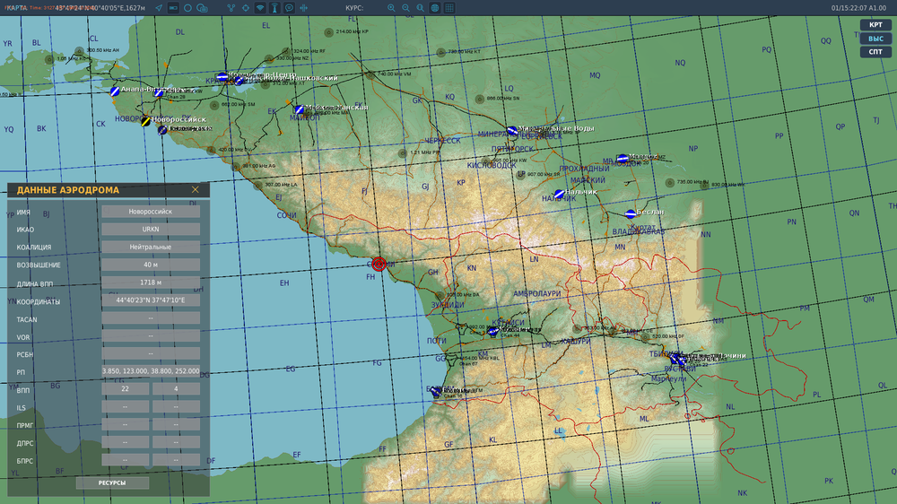Select the navigation arrow tool in toolbar
The image size is (897, 504).
click(159, 8)
